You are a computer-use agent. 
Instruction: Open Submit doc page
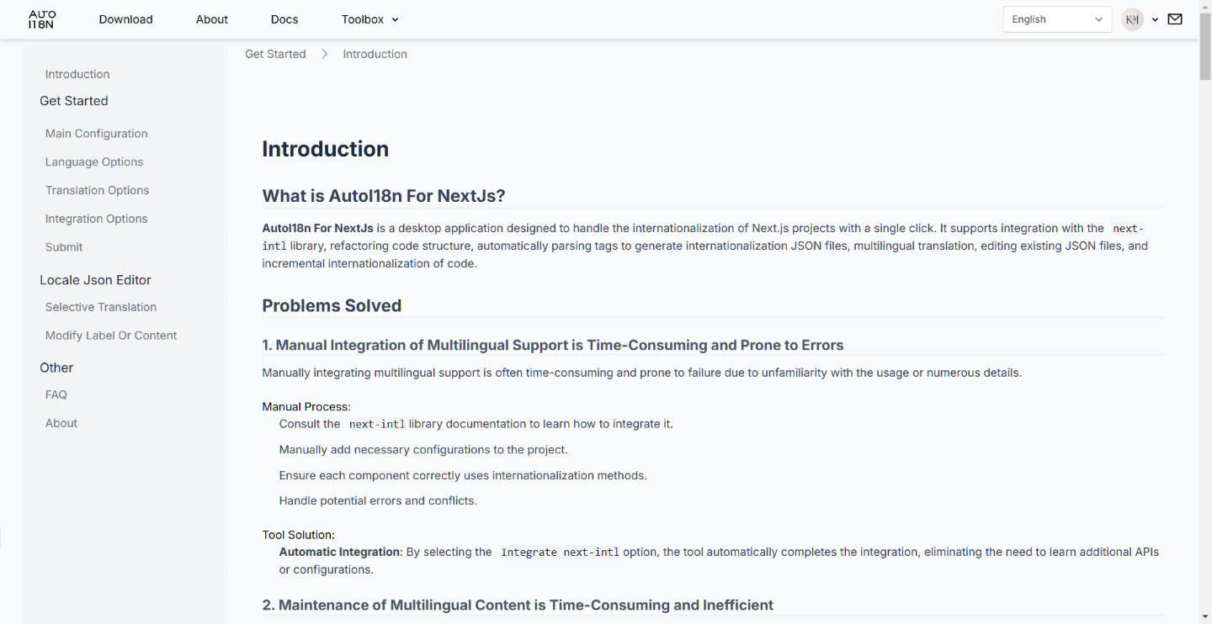coord(64,247)
